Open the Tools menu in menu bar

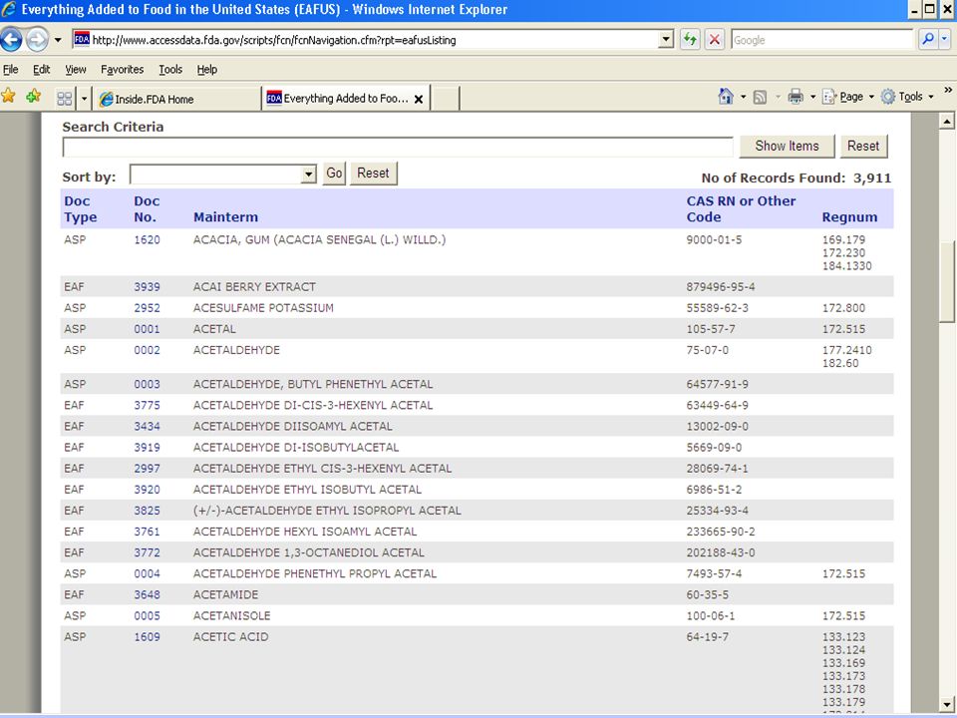pyautogui.click(x=170, y=70)
